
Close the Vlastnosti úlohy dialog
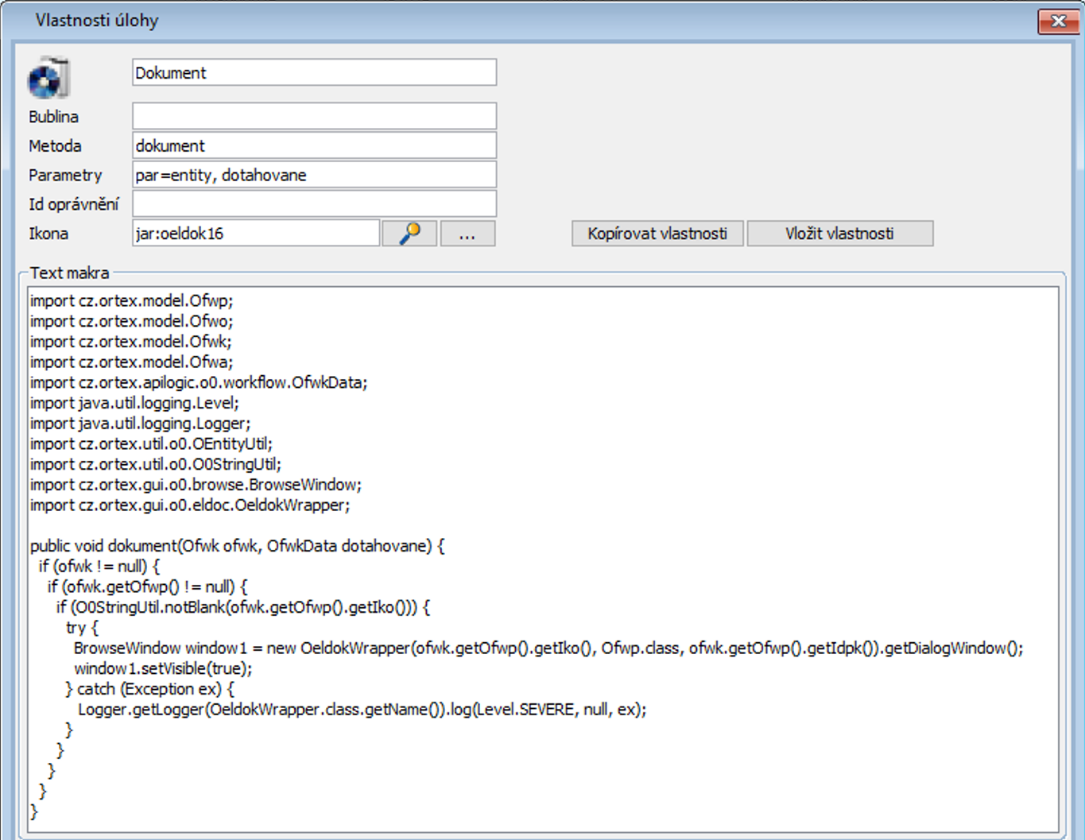[1058, 21]
